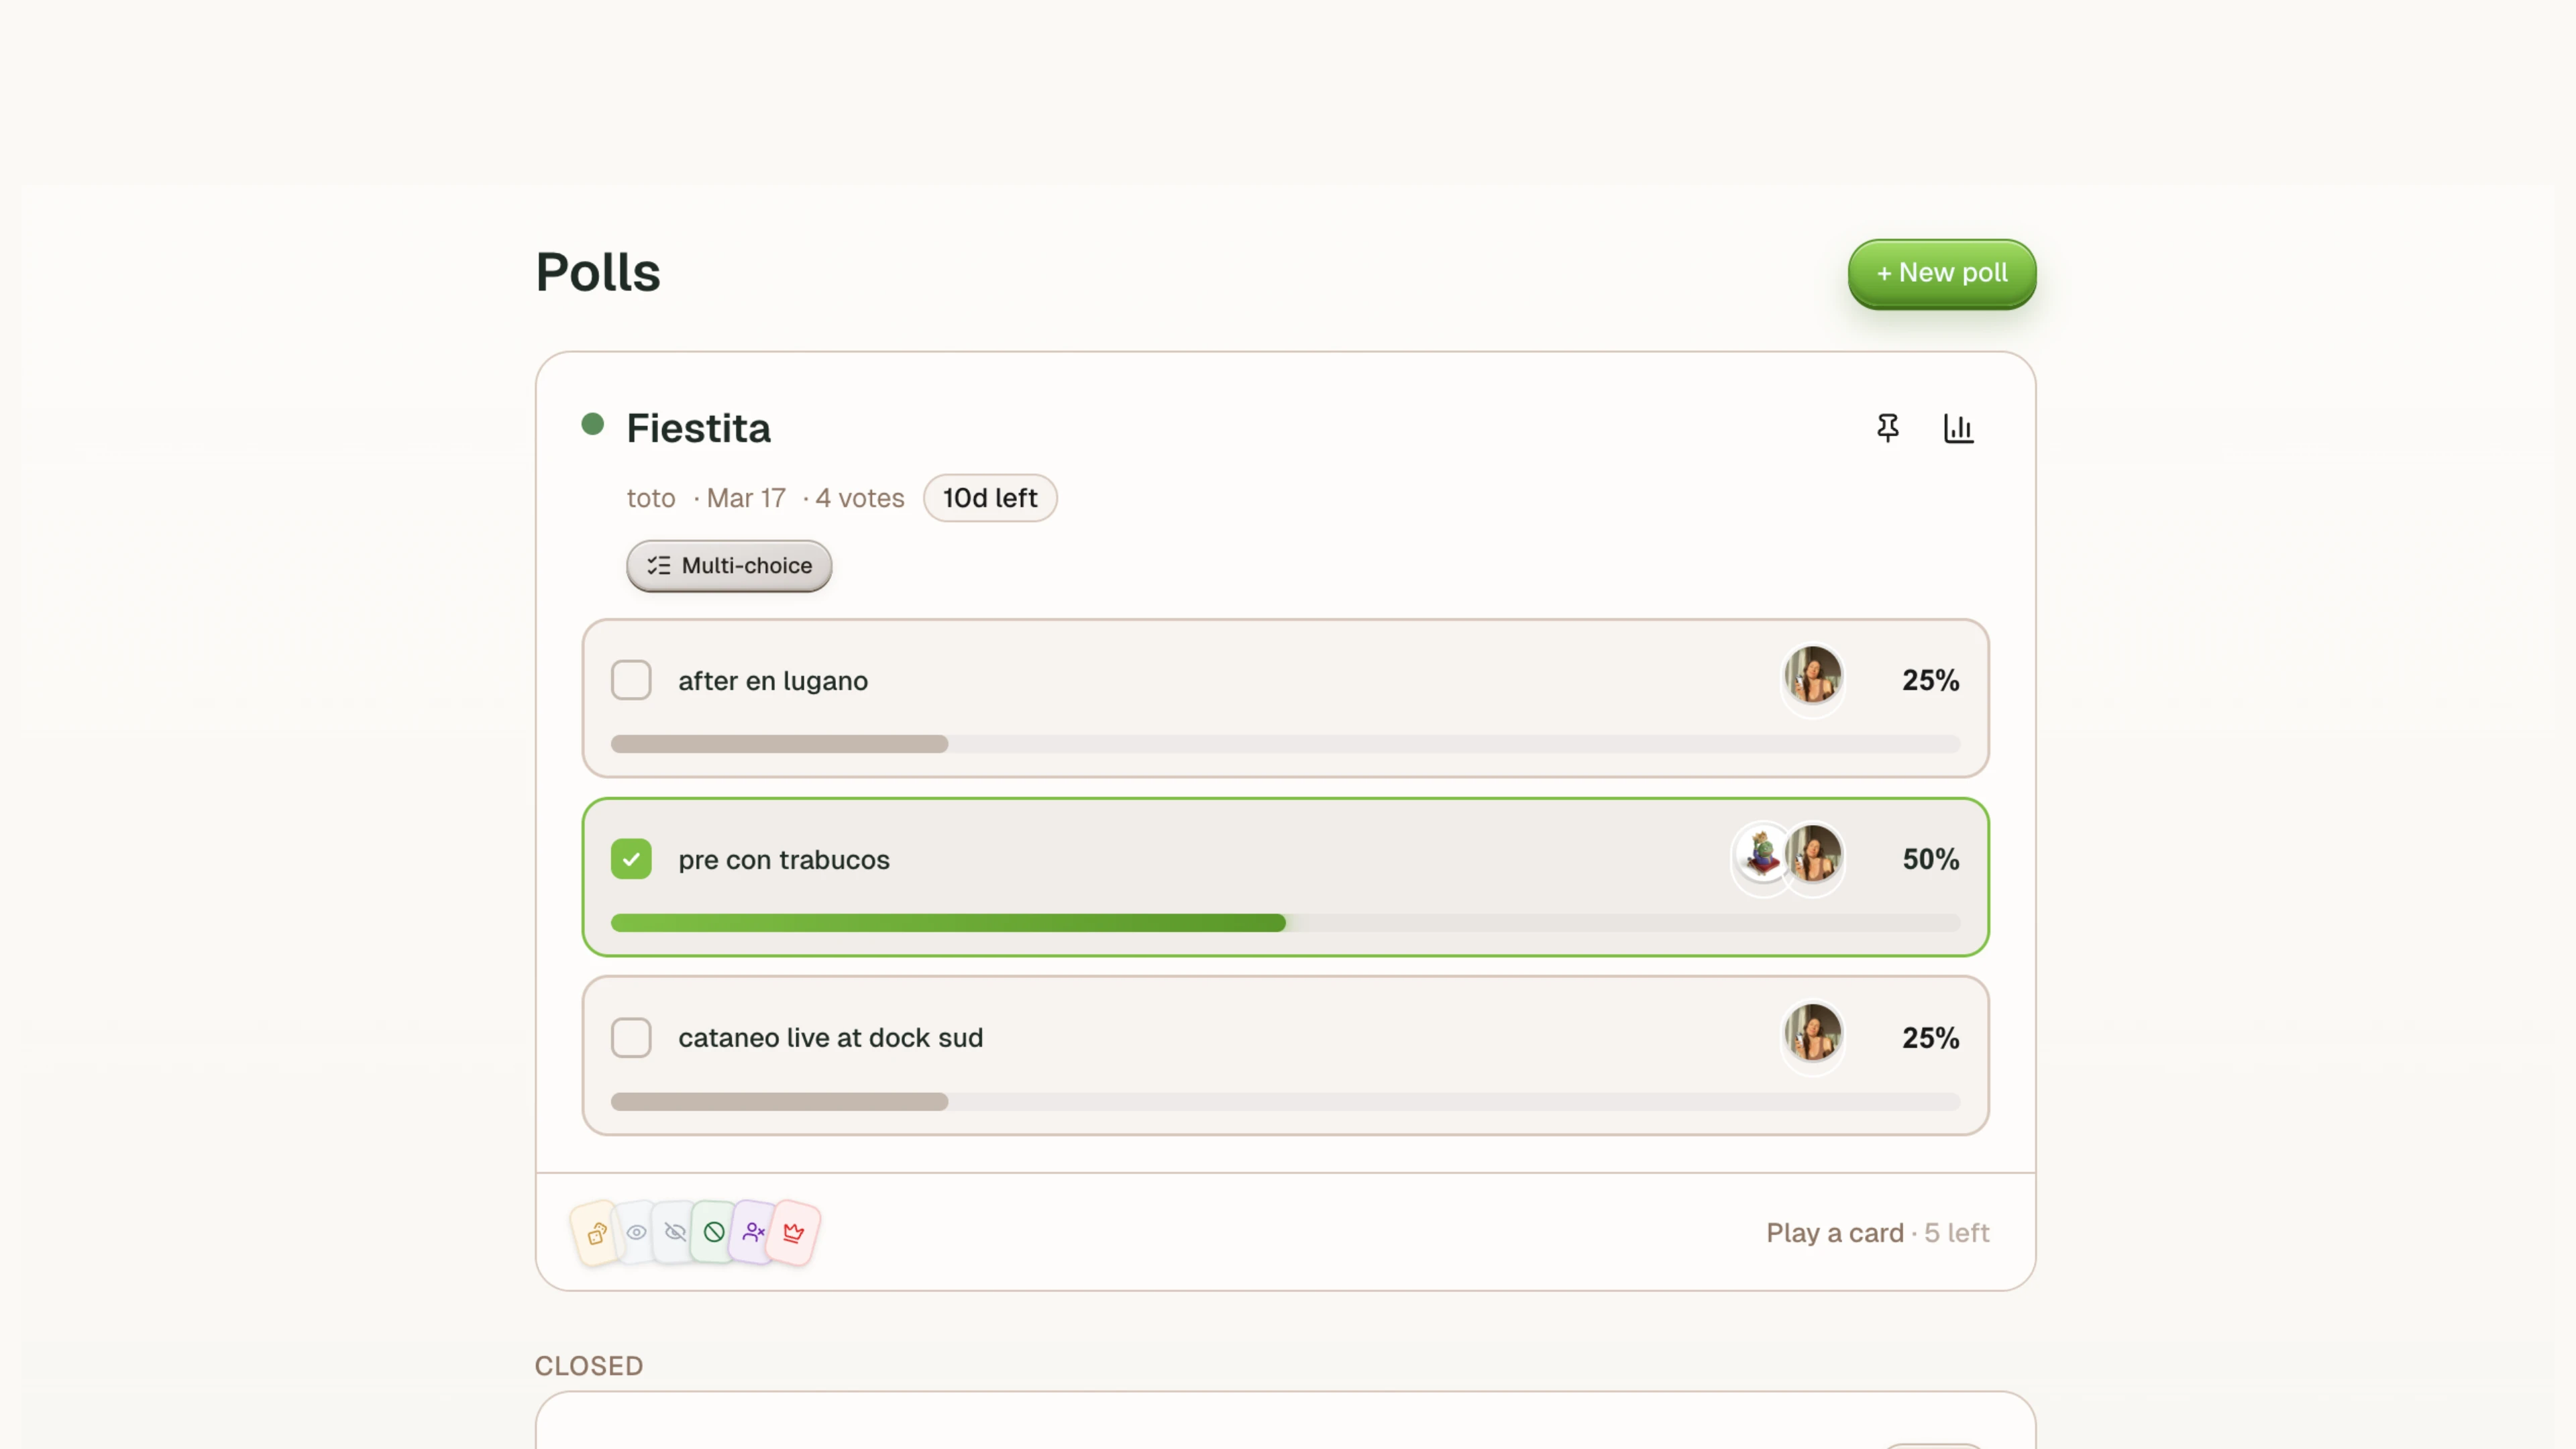Image resolution: width=2576 pixels, height=1449 pixels.
Task: Pick the hidden-eye anonymity card
Action: click(674, 1232)
